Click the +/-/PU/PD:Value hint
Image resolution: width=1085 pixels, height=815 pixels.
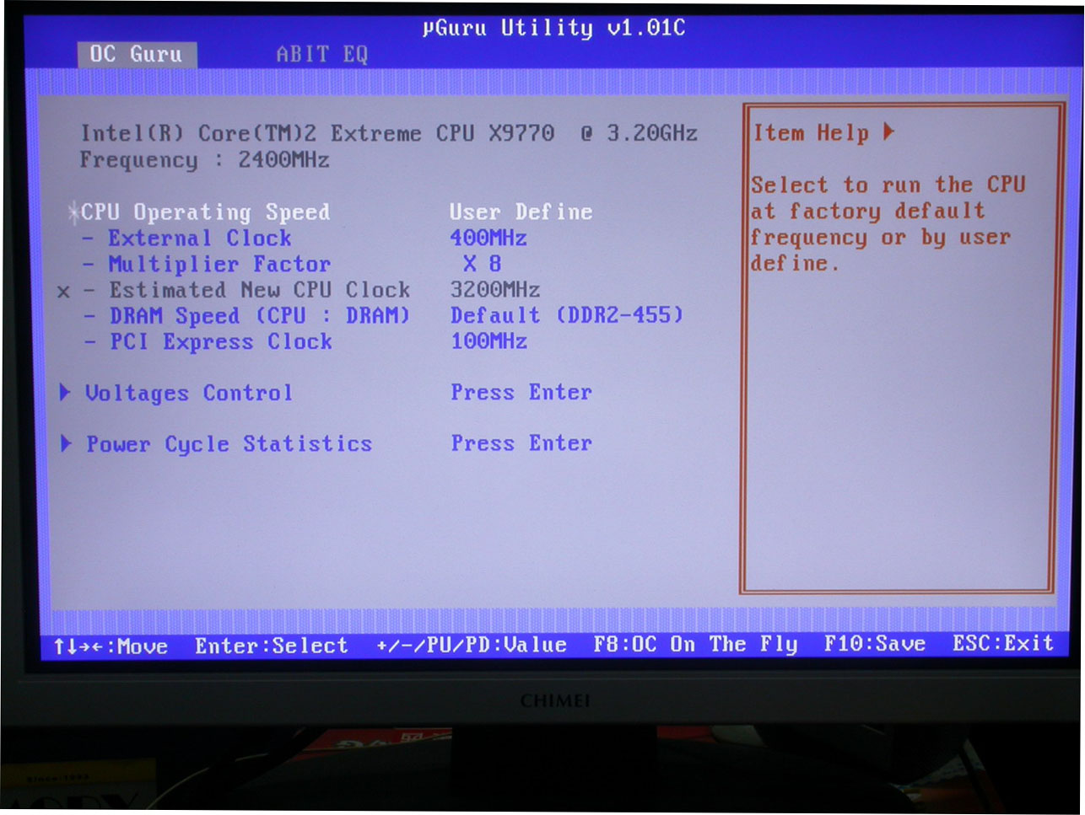(472, 646)
